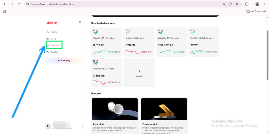Click the price 786,862.49
This screenshot has height=134, width=269.
(165, 45)
